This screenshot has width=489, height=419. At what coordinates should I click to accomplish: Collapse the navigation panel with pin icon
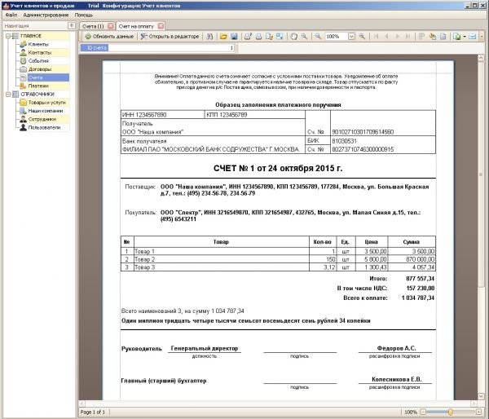[x=72, y=26]
